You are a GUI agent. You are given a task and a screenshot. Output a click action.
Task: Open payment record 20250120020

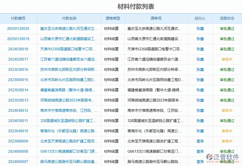point(17,28)
